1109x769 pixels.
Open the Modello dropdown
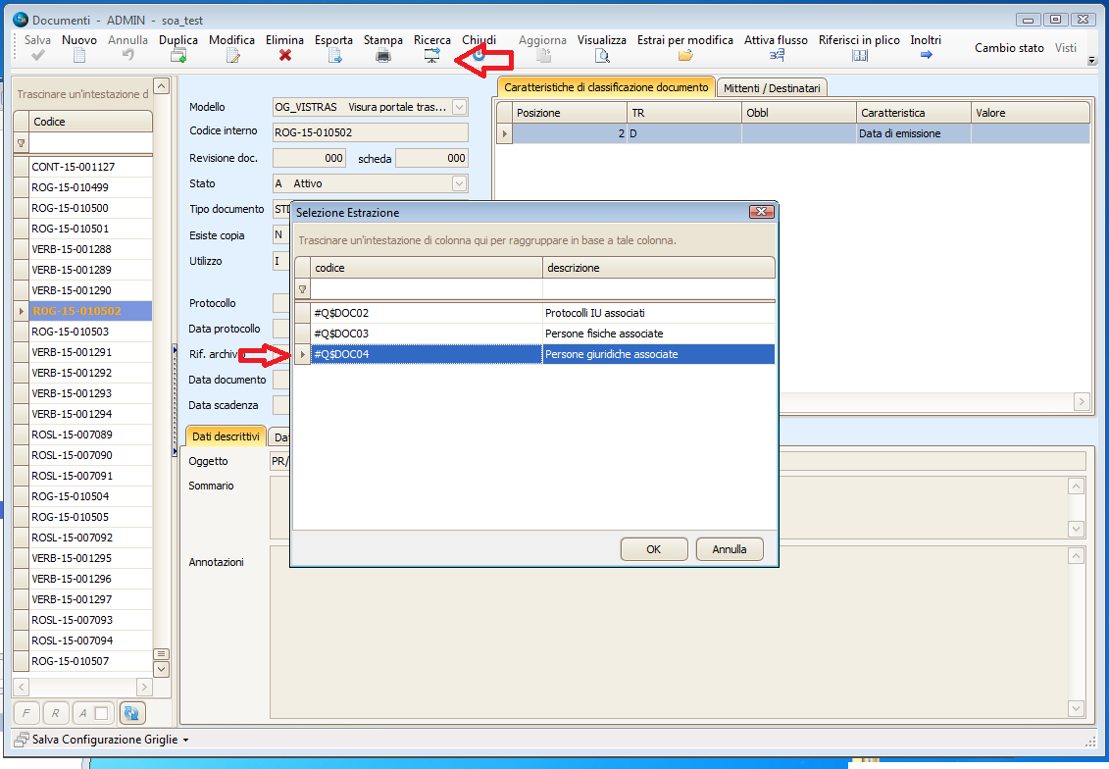(x=459, y=107)
